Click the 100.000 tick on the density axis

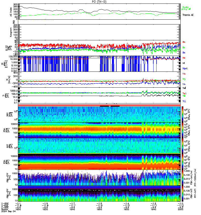pyautogui.click(x=14, y=57)
